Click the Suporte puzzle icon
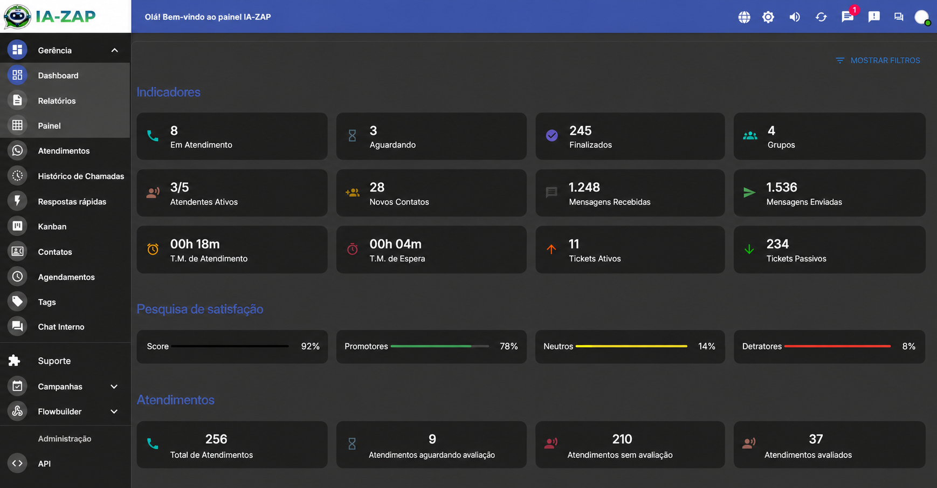 [x=15, y=361]
